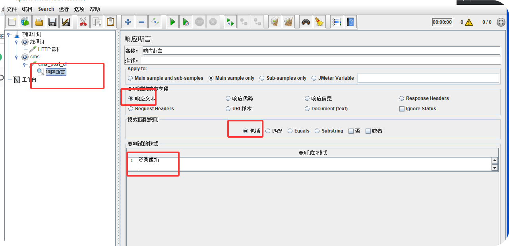Open Help with blue question-mark book
The width and height of the screenshot is (509, 246).
pyautogui.click(x=350, y=22)
